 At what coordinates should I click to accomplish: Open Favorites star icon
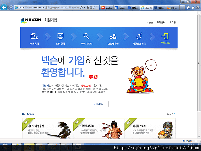click(193, 8)
